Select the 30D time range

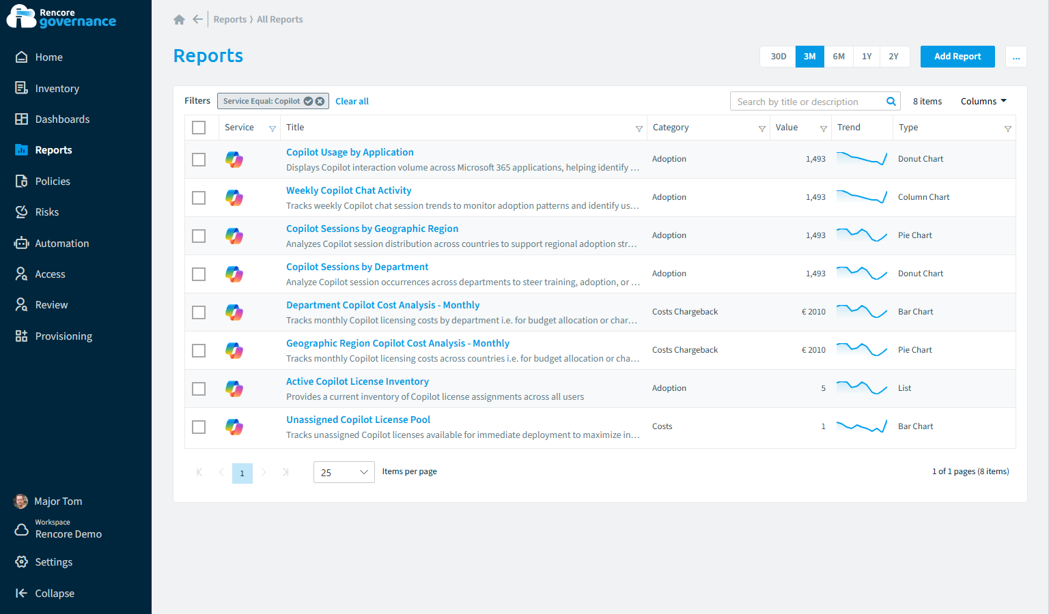(778, 57)
